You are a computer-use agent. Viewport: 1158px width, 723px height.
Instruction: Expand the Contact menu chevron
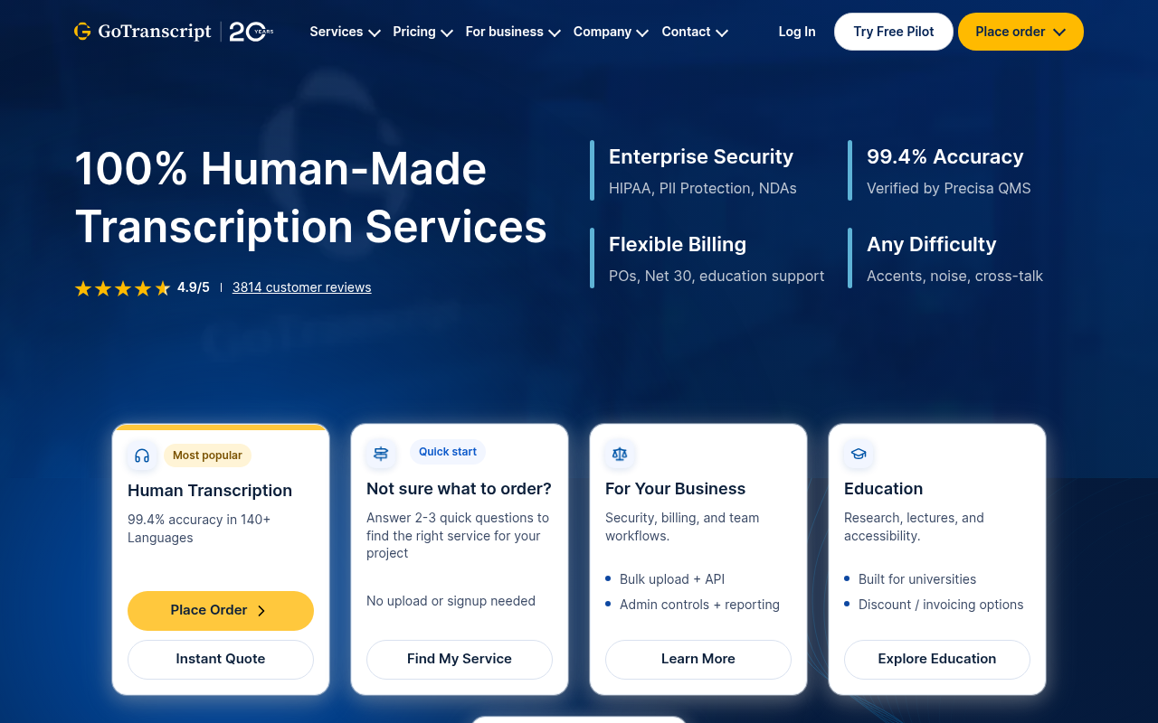[x=722, y=33]
